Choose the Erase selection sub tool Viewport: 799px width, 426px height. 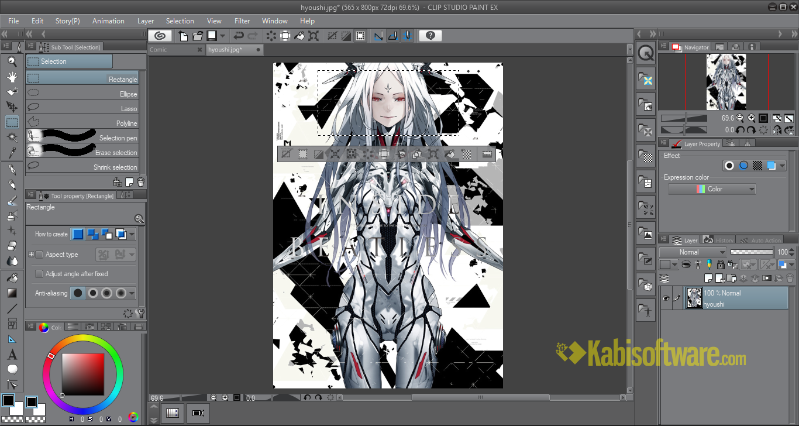(82, 152)
